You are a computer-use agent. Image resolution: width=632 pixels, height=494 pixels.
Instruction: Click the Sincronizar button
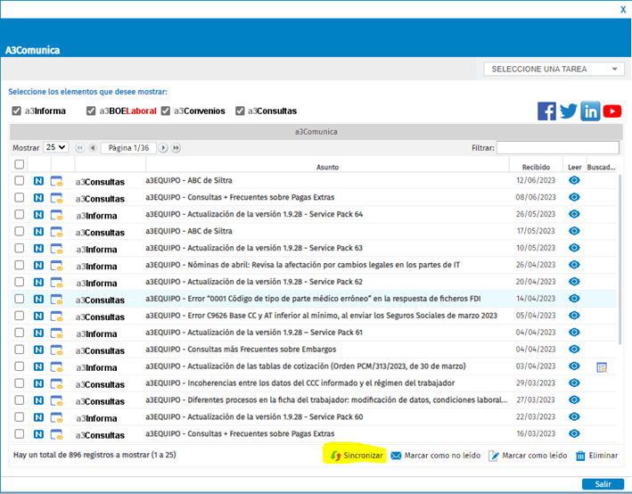click(x=357, y=456)
